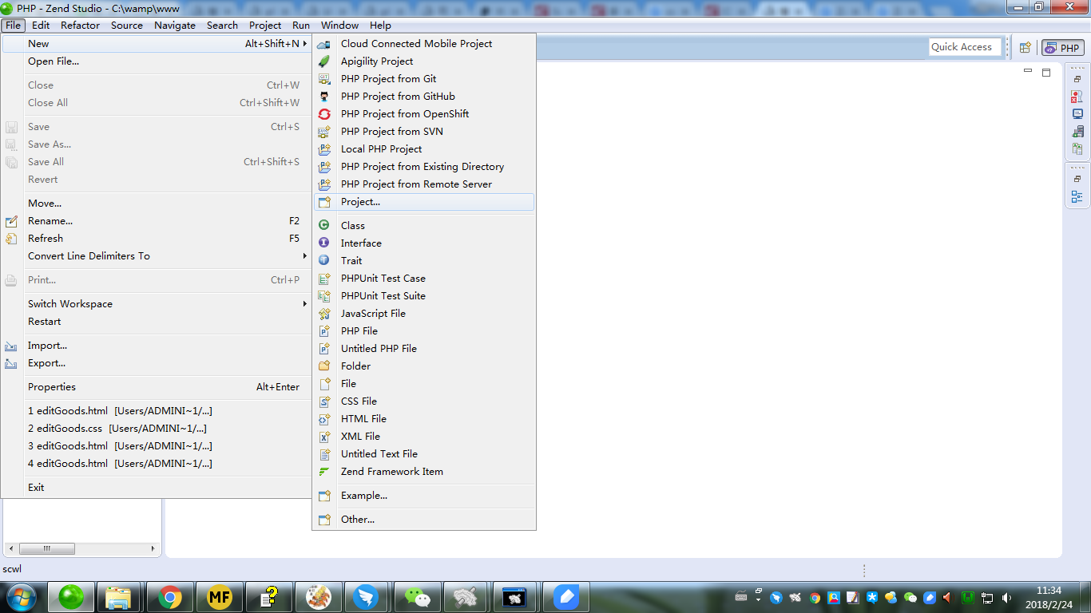Click the left panel scrollbar left arrow
Image resolution: width=1091 pixels, height=613 pixels.
10,549
